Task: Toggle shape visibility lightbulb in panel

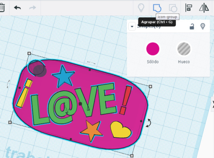Action: [203, 26]
